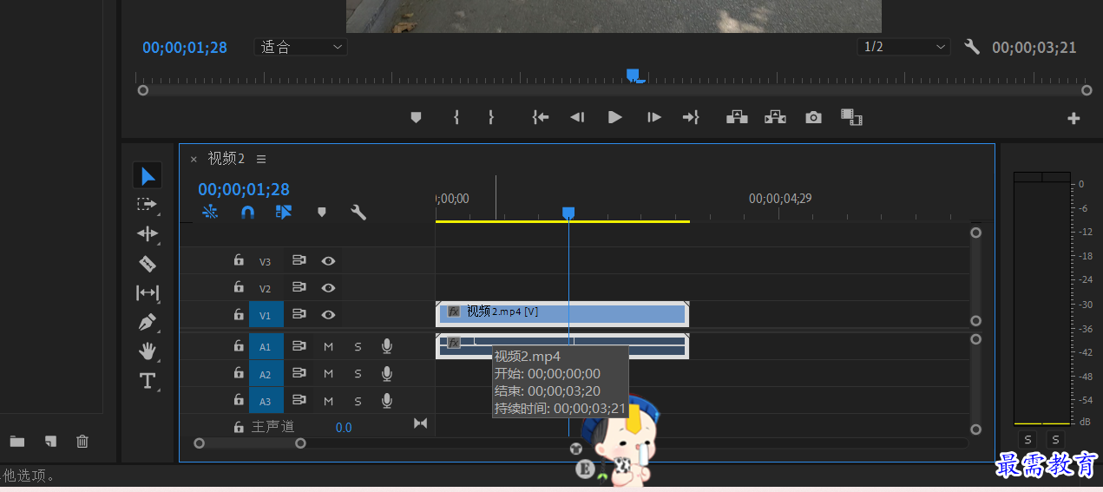Screen dimensions: 1103x492
Task: Open the 适合 zoom level dropdown
Action: [x=301, y=47]
